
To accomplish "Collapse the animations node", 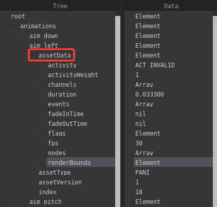I will pos(13,26).
